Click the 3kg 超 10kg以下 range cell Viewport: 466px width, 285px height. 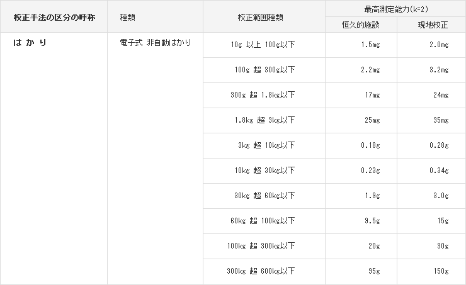coord(266,145)
